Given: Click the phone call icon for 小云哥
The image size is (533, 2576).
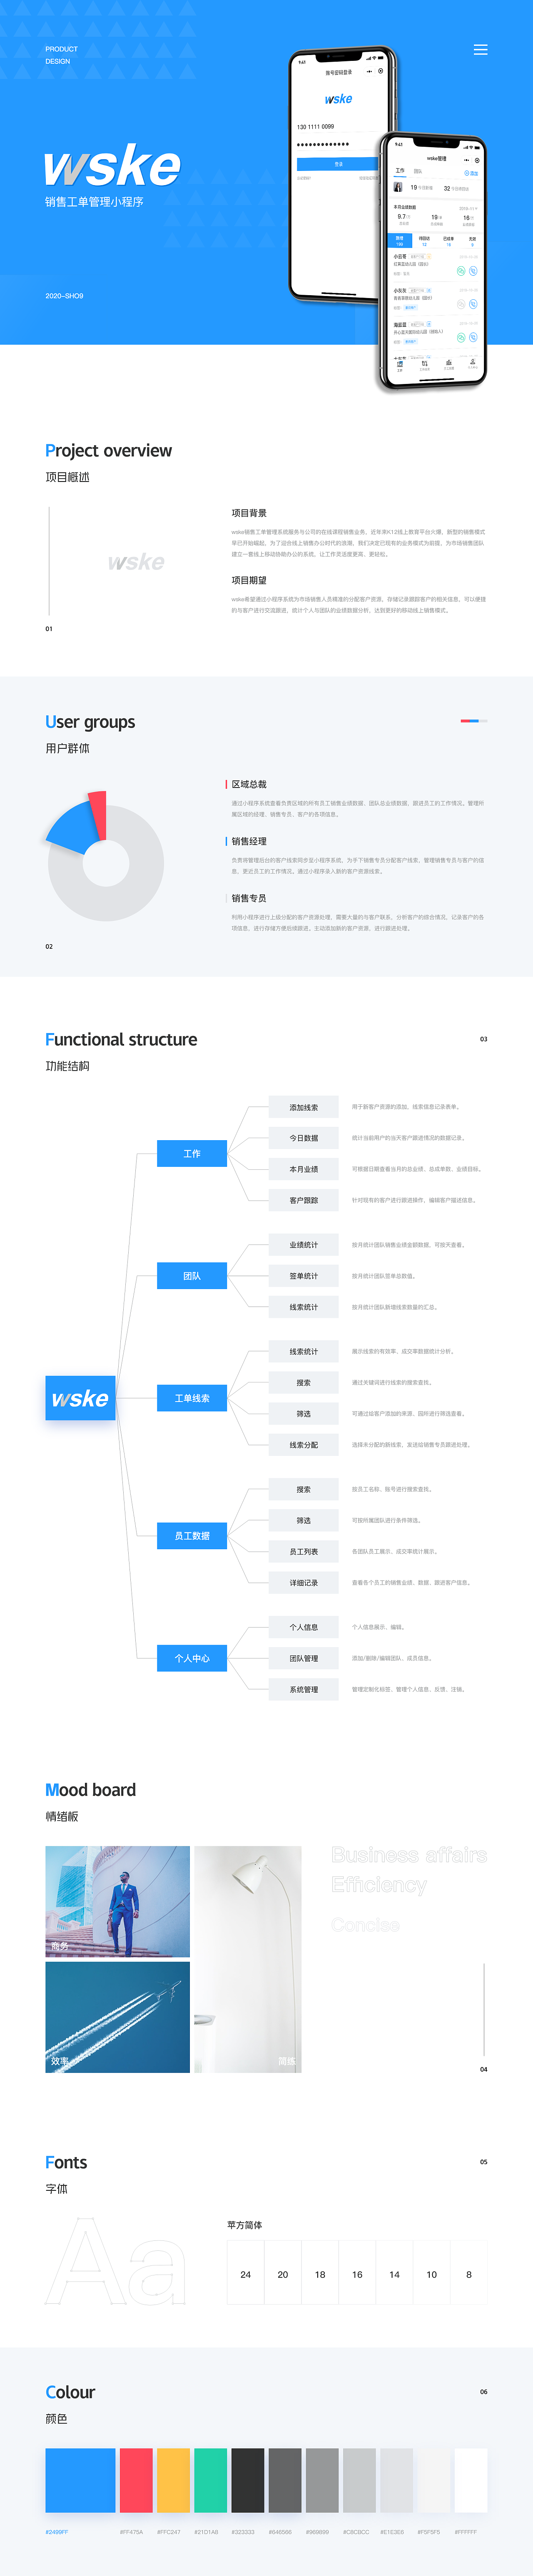Looking at the screenshot, I should point(473,271).
